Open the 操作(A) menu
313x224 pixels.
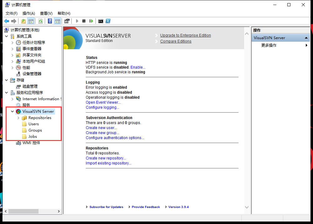pos(29,13)
